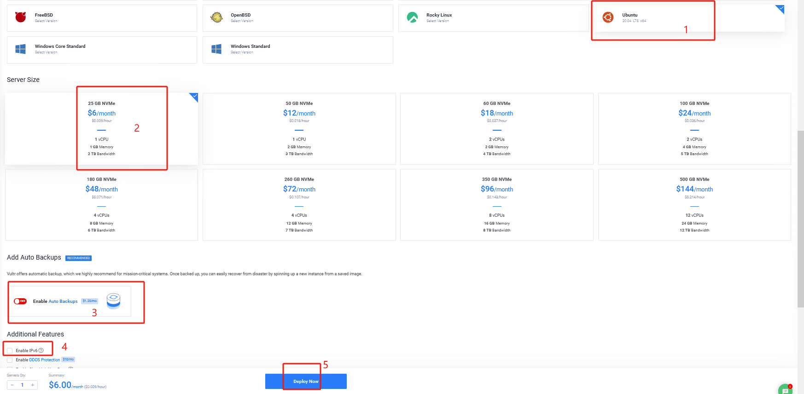Select the 350 GB NVMe $96/month plan
The height and width of the screenshot is (394, 804).
click(497, 205)
